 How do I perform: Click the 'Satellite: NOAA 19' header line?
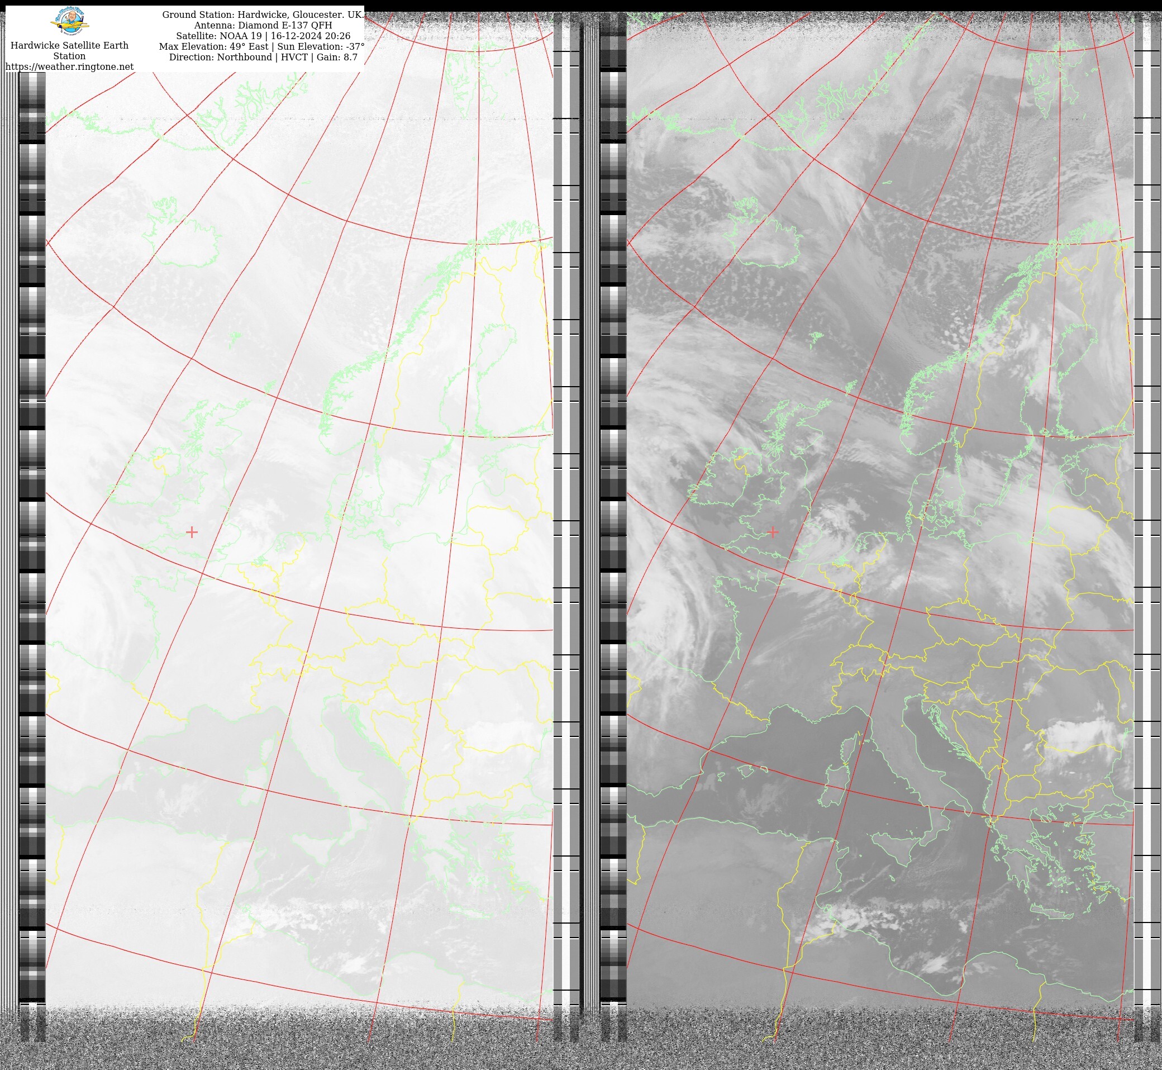click(263, 36)
